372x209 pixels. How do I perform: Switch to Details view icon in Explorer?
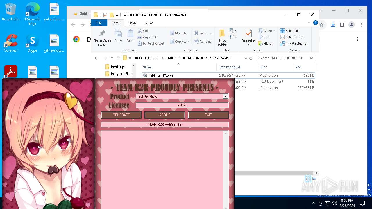pos(308,179)
